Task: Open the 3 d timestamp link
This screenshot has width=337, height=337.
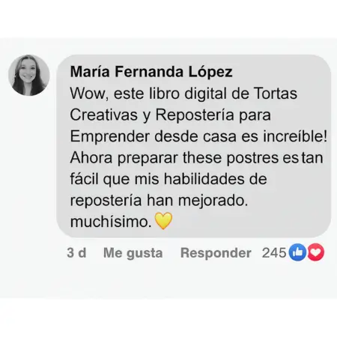Action: pos(76,252)
